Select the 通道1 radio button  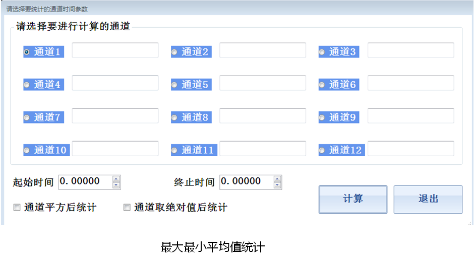click(27, 52)
